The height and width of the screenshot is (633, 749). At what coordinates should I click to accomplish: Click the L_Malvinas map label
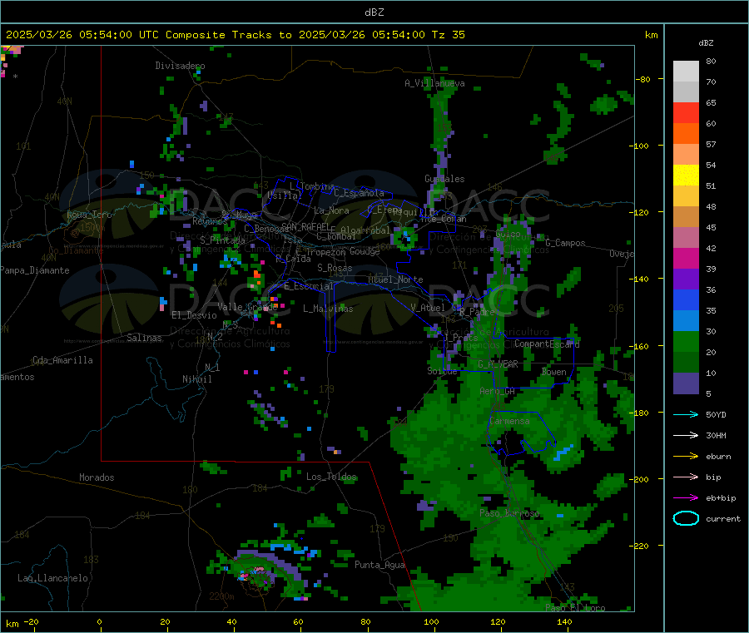(x=328, y=309)
